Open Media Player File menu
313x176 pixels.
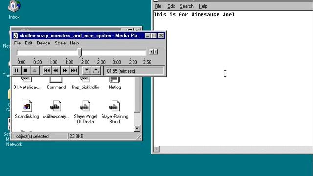pos(17,43)
